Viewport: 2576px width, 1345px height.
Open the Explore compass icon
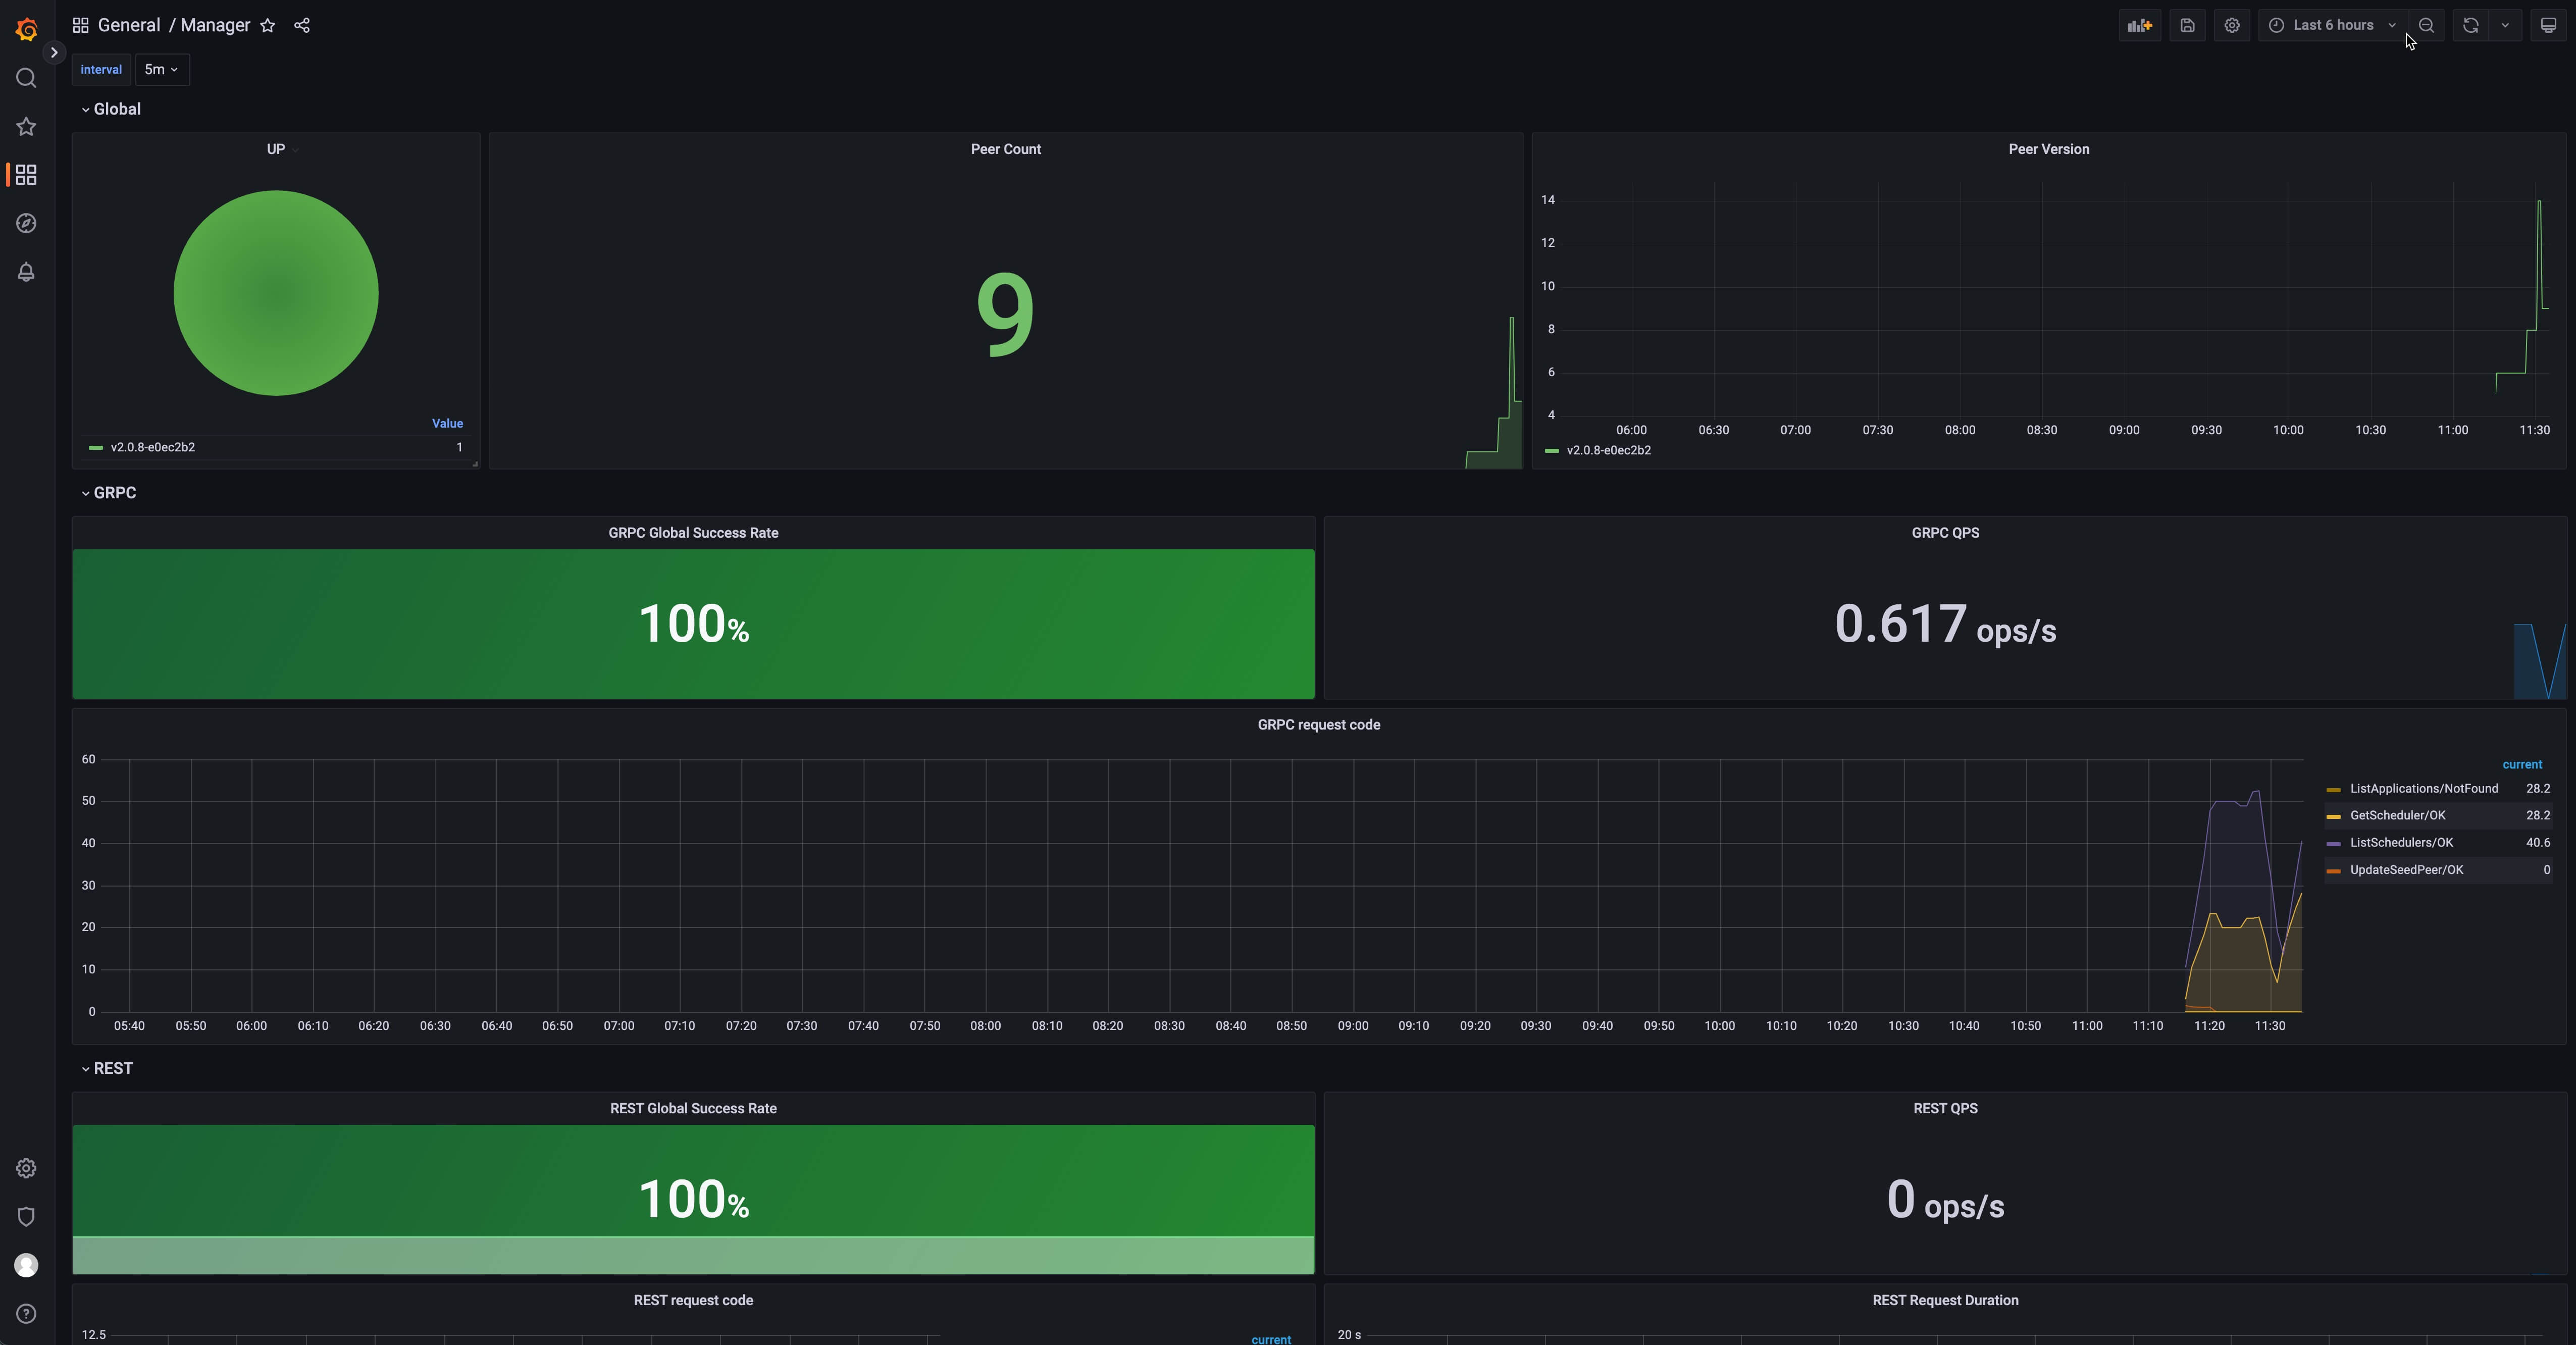pos(27,223)
